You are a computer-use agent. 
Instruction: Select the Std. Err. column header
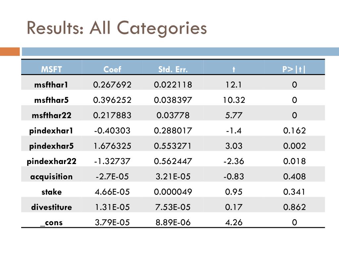(x=173, y=69)
